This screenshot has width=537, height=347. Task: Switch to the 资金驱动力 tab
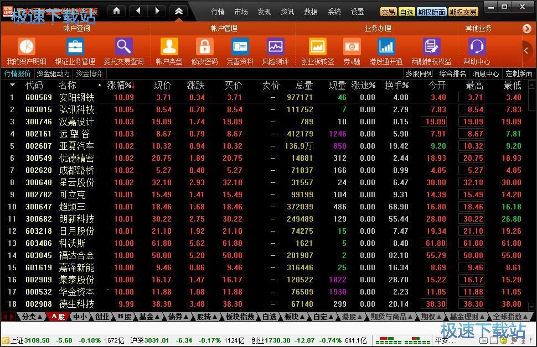[x=53, y=73]
